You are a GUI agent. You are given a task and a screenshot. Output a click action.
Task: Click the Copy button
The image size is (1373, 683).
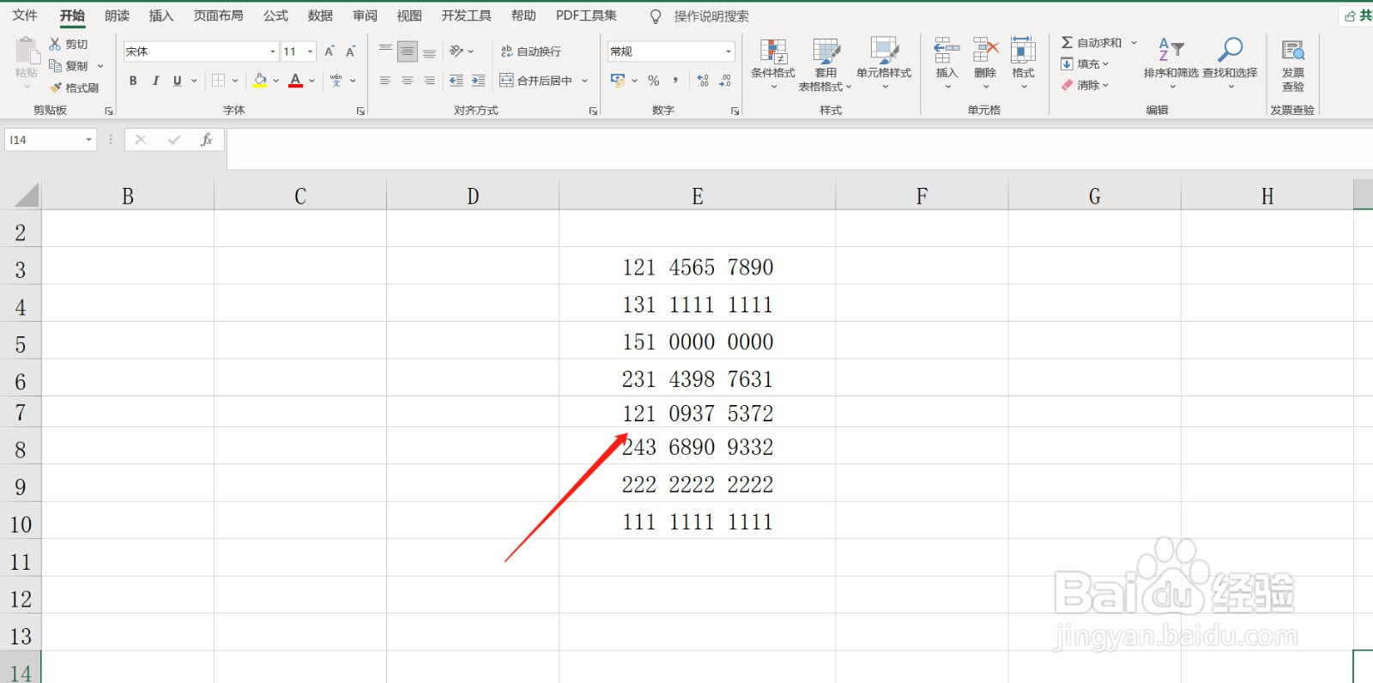[x=69, y=66]
